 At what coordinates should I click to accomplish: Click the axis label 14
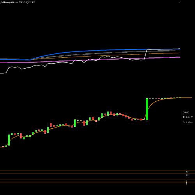pos(187,172)
